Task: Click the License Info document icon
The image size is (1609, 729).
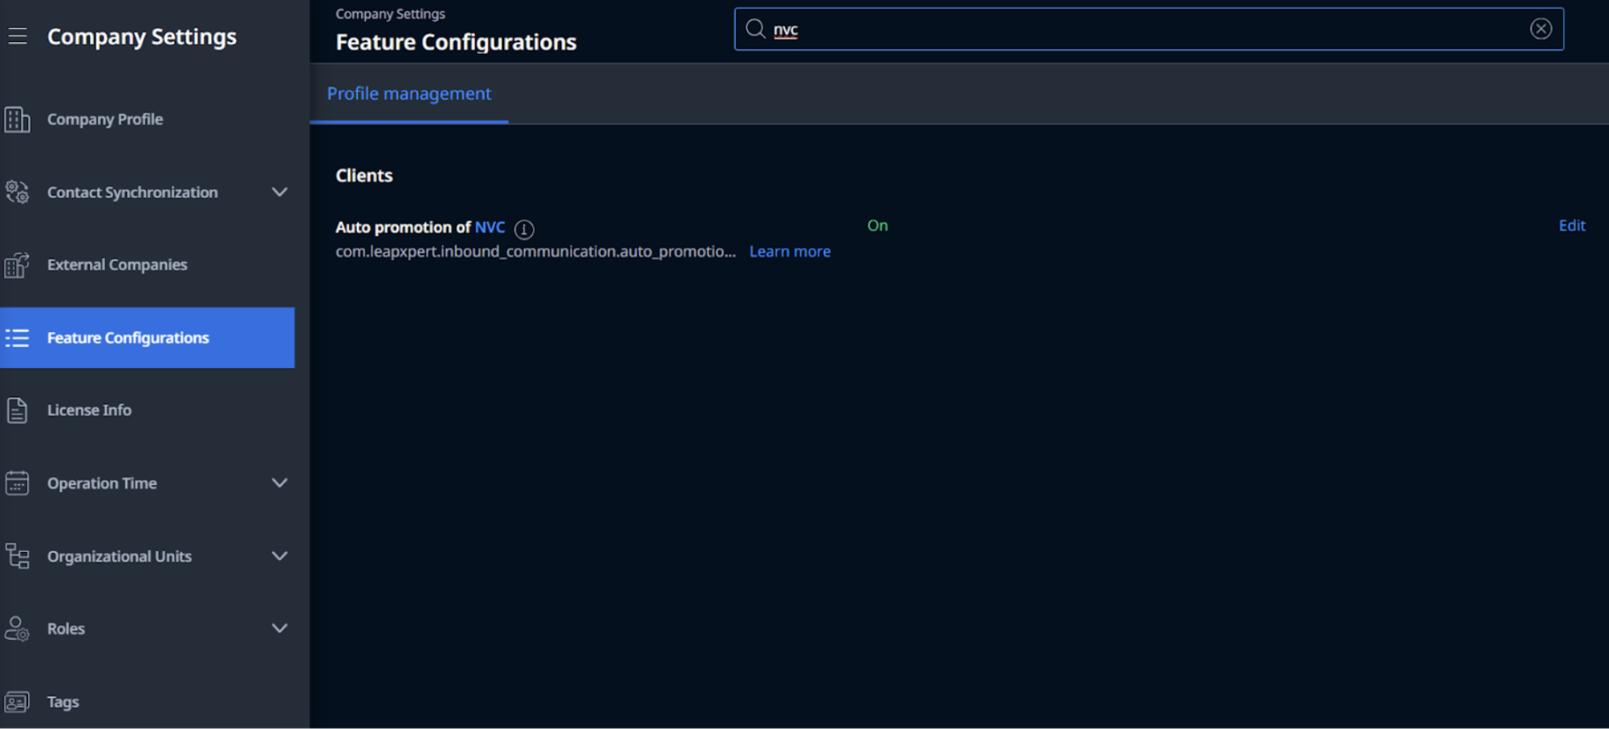Action: (x=17, y=410)
